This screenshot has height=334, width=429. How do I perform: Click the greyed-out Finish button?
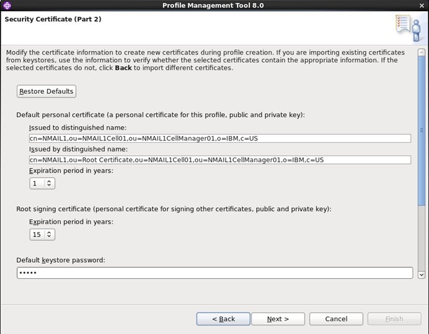tap(394, 318)
